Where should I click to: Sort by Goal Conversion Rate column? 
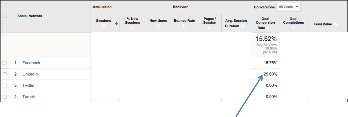pyautogui.click(x=265, y=23)
